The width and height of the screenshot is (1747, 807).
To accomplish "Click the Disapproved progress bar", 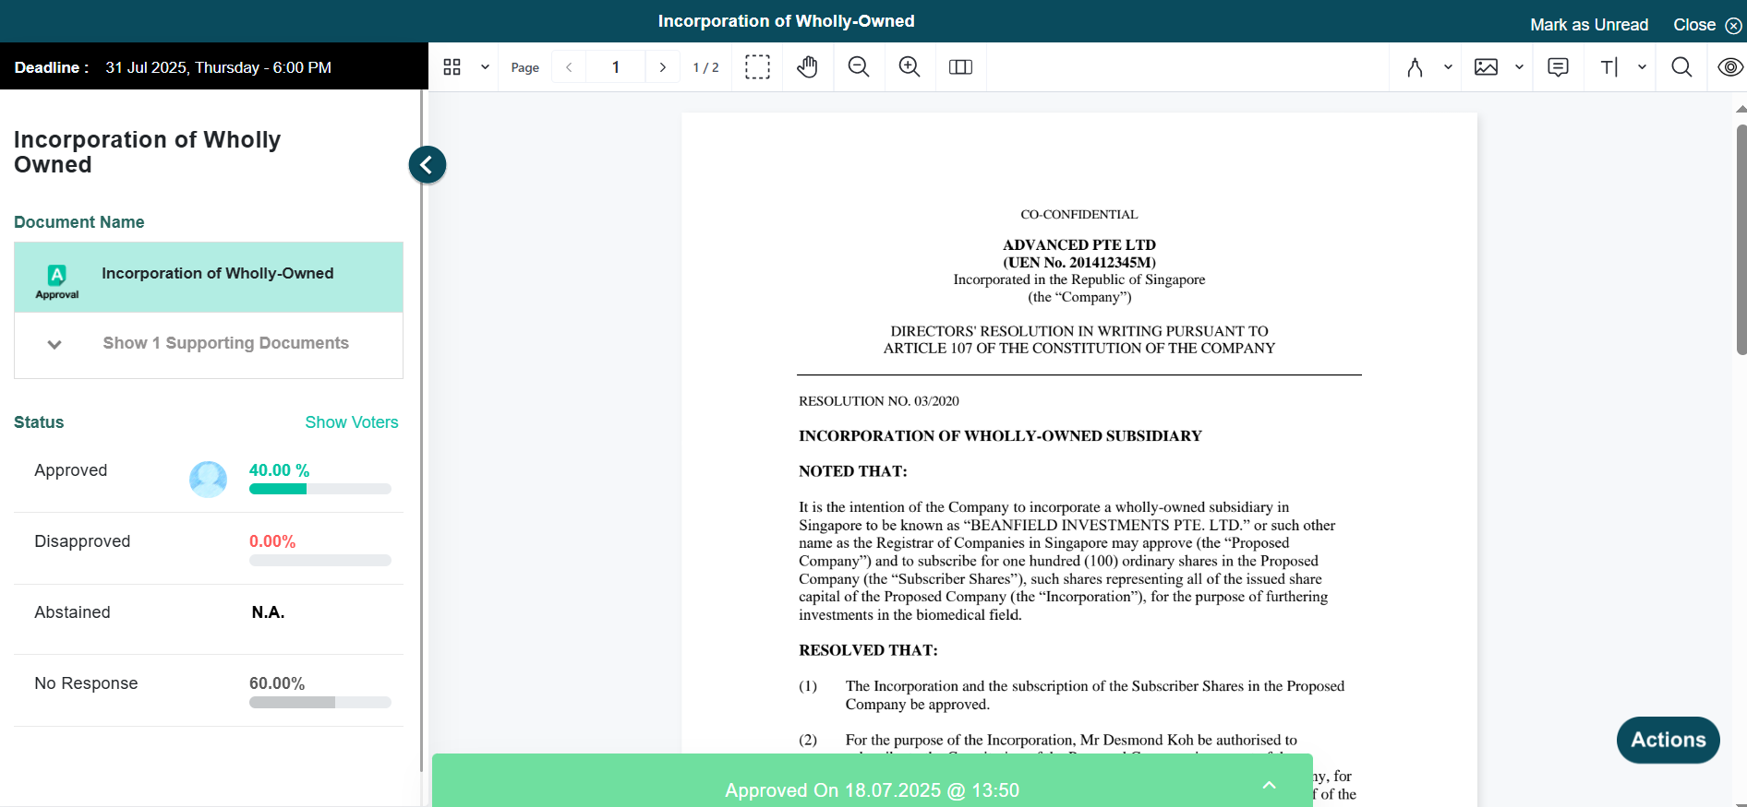I will pyautogui.click(x=320, y=560).
